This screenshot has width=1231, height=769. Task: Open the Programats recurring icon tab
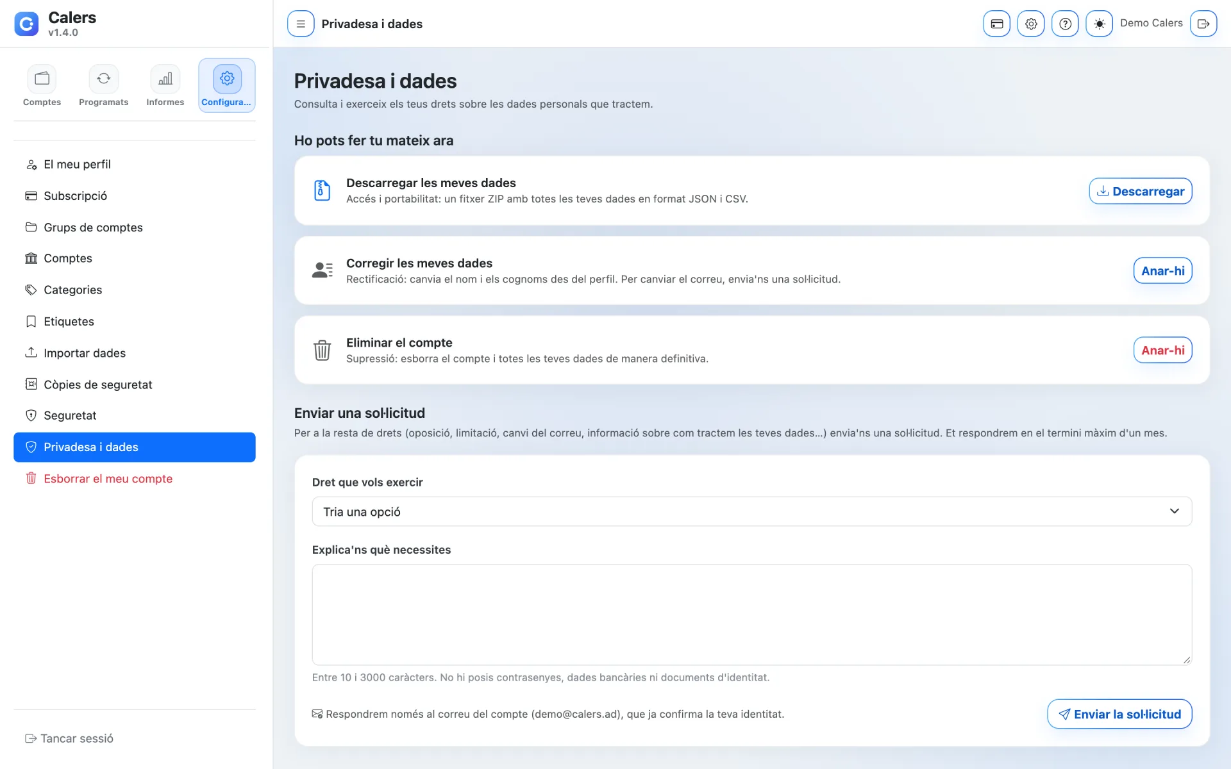point(104,85)
